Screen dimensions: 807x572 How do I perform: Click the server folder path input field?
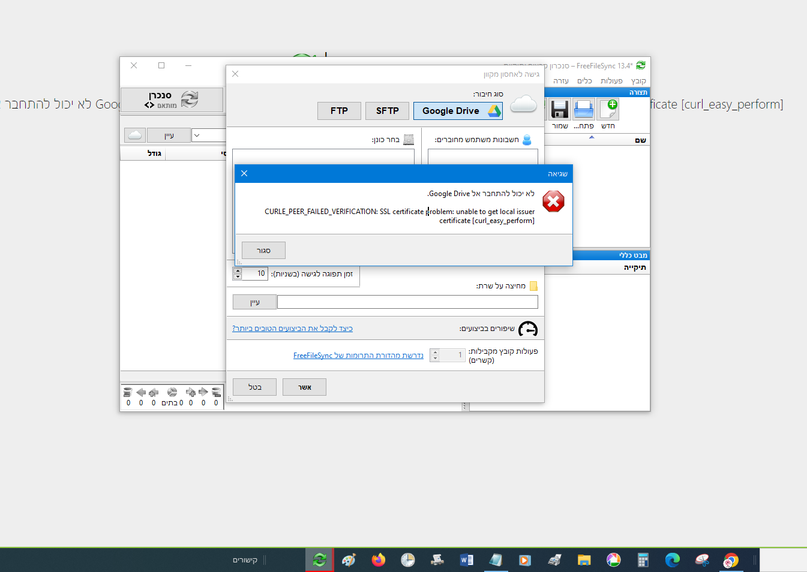(407, 302)
